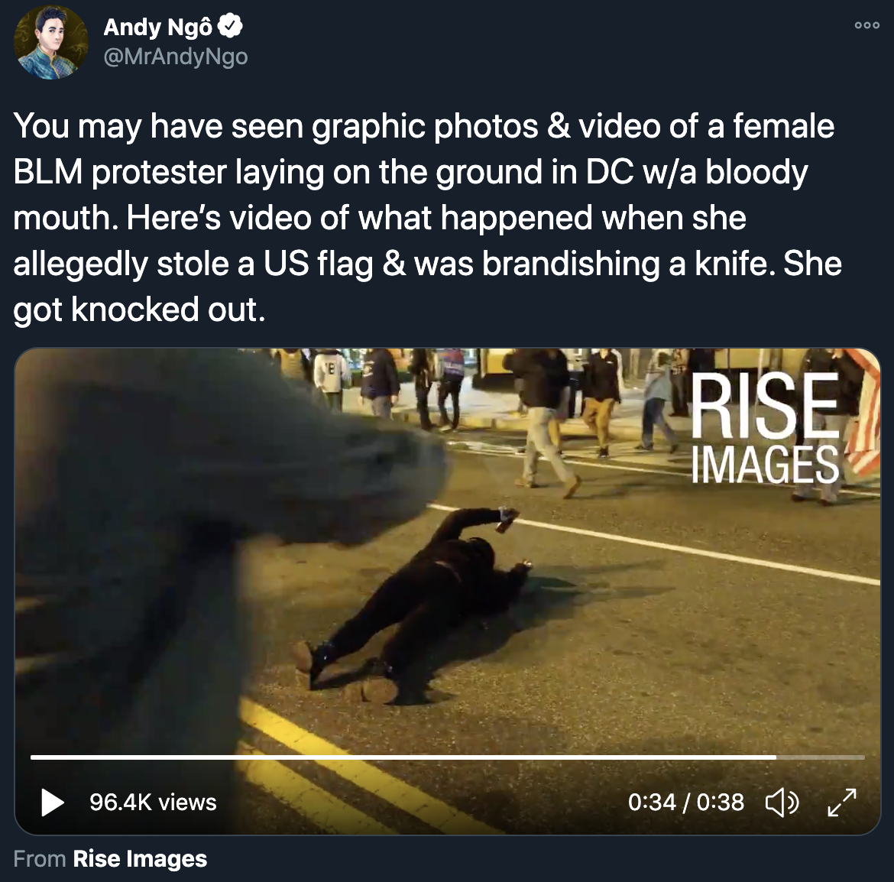Expand the video to fullscreen
This screenshot has width=894, height=882.
(x=842, y=803)
